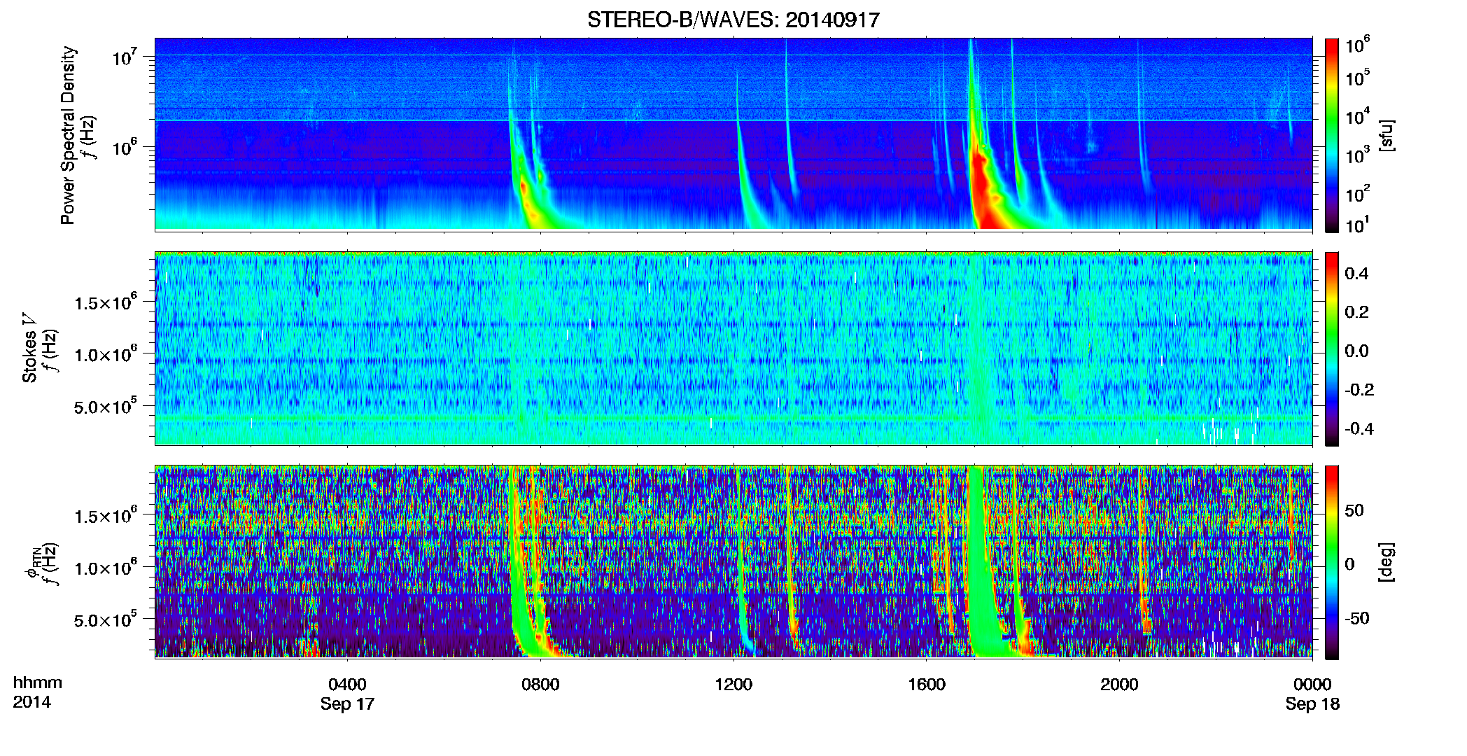Click the 0000 time tick label

1312,685
